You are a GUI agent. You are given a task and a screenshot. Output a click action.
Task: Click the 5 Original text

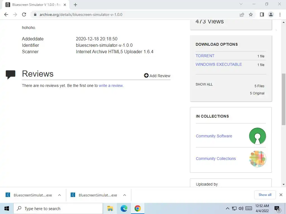click(x=257, y=93)
